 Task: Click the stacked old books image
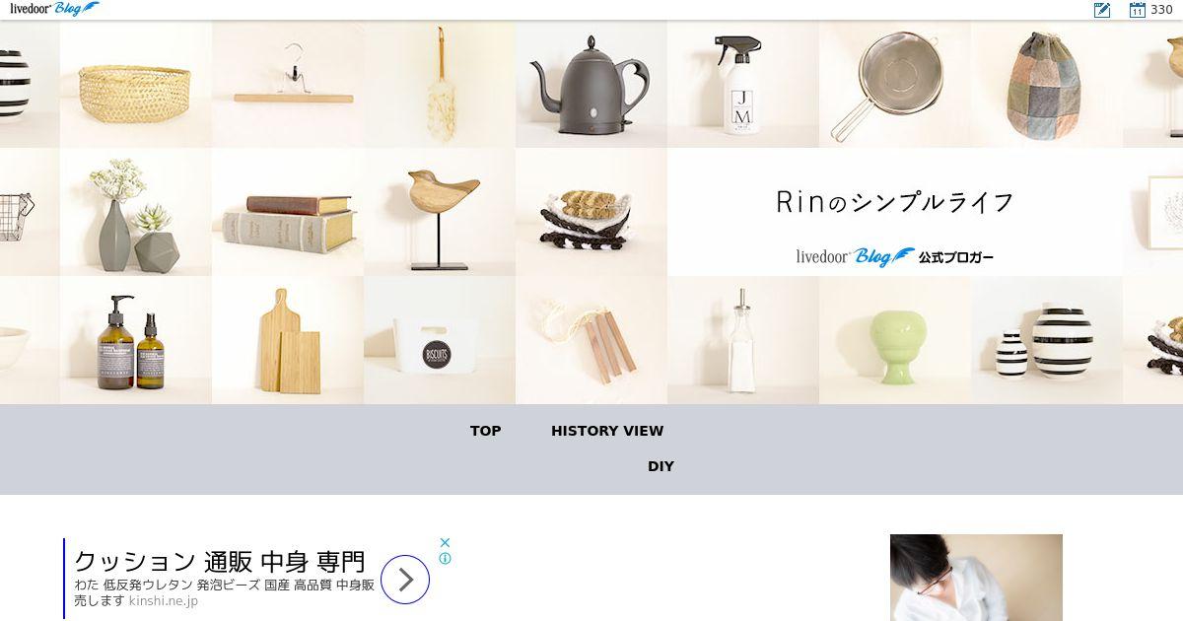click(287, 212)
